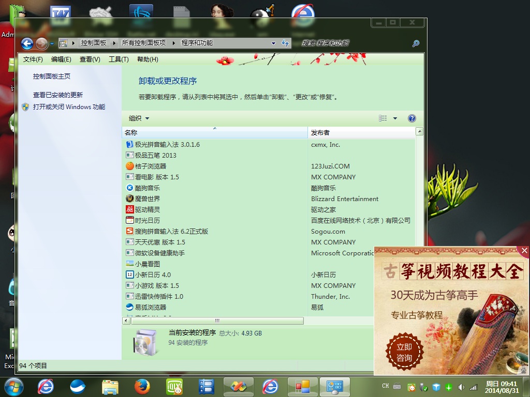Image resolution: width=530 pixels, height=397 pixels.
Task: Click 所有控制面板项 in the breadcrumb path
Action: [144, 43]
